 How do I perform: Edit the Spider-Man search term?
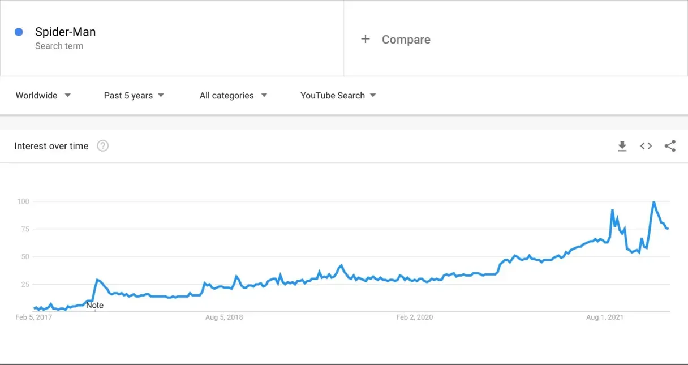click(x=65, y=32)
